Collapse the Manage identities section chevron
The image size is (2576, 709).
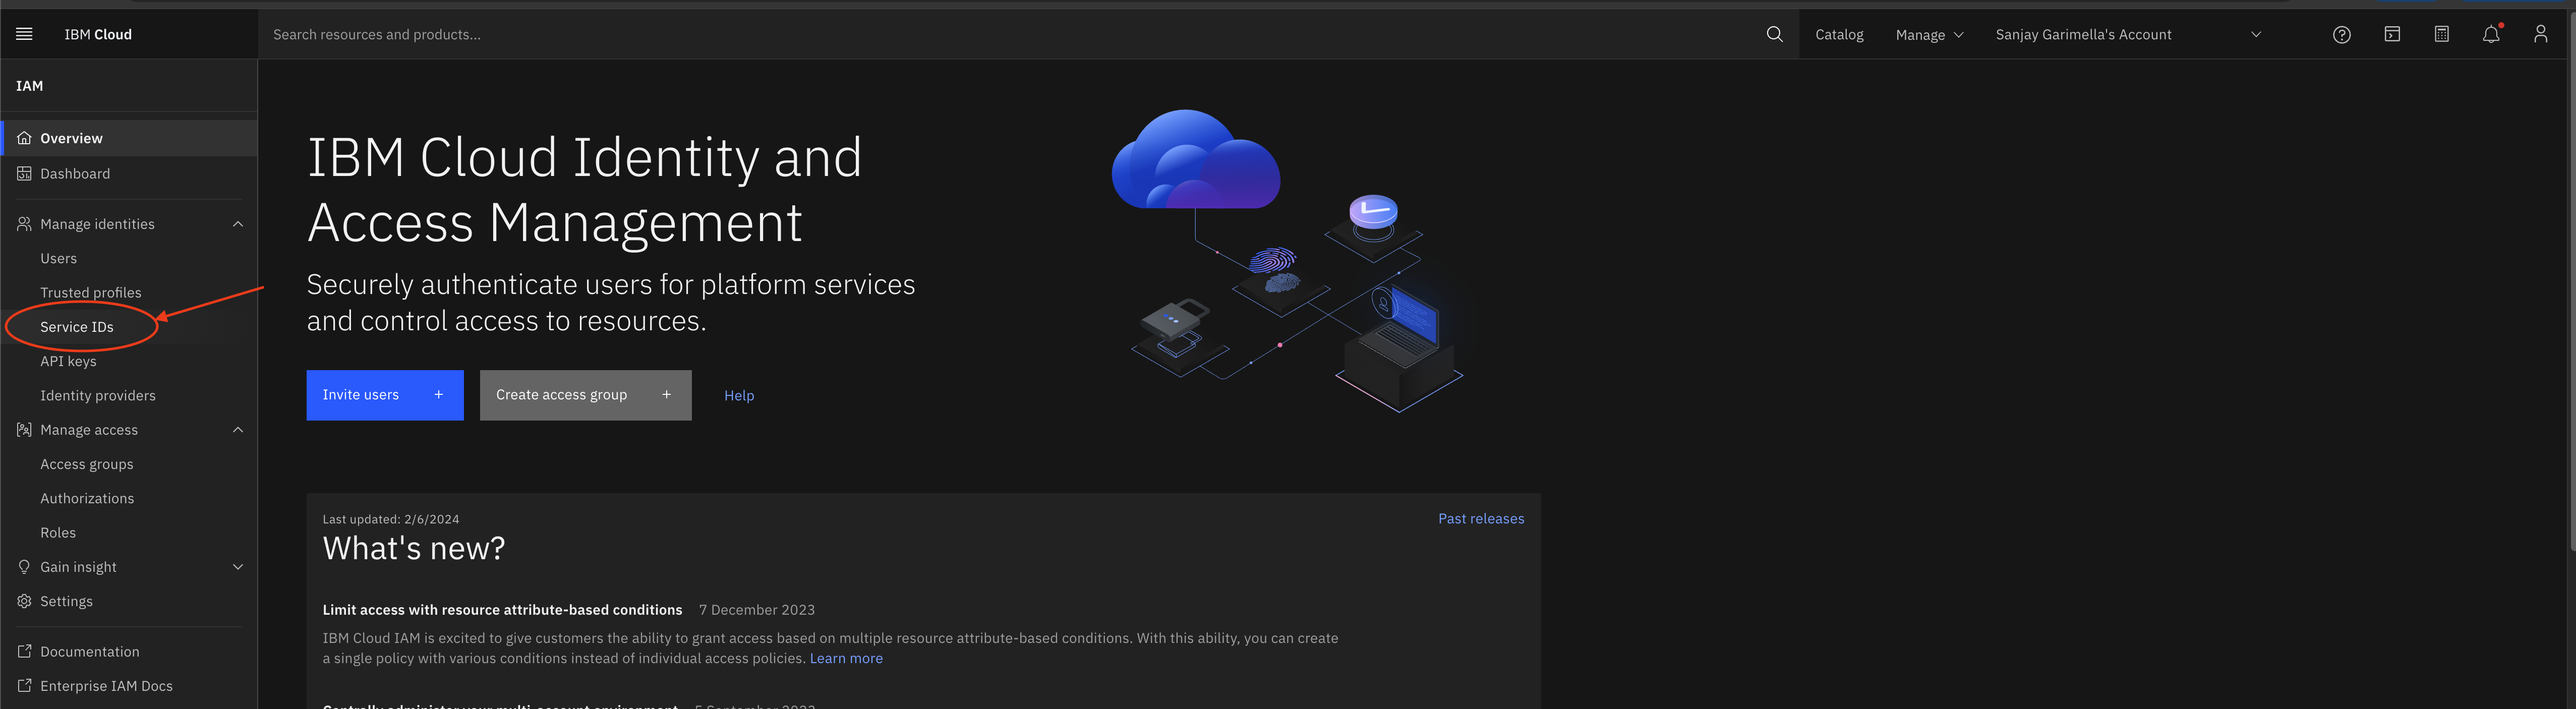[x=238, y=224]
